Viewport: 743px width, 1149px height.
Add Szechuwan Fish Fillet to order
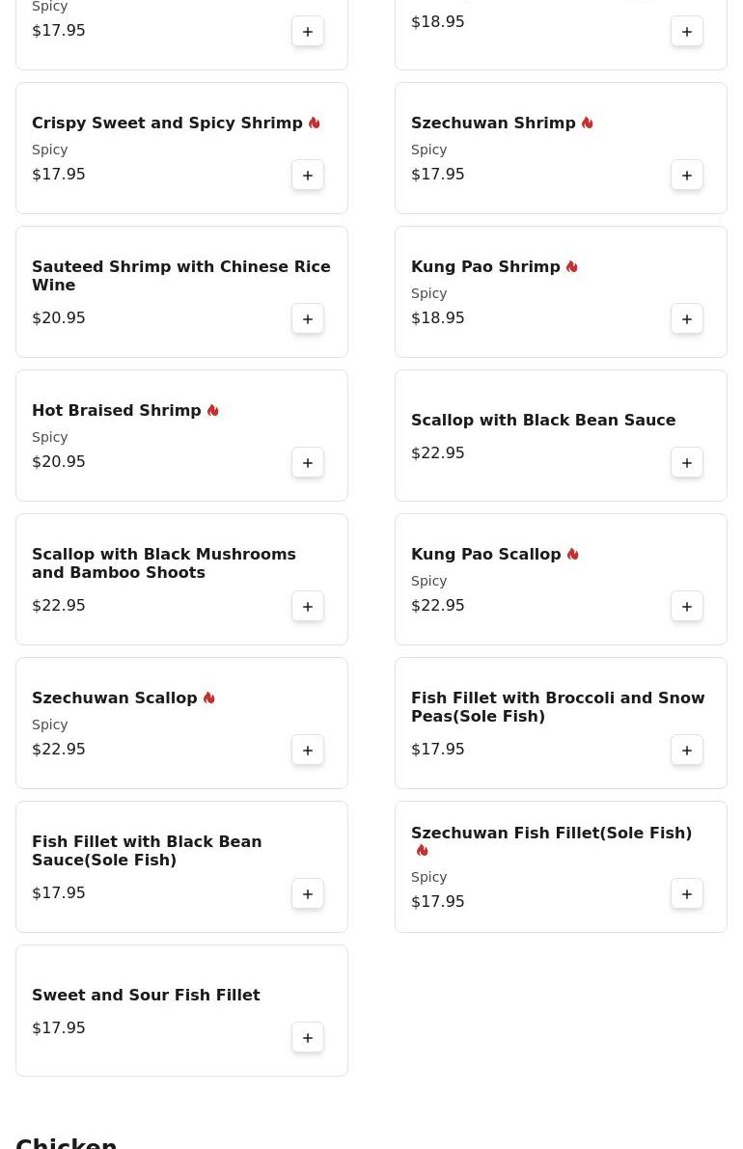687,893
